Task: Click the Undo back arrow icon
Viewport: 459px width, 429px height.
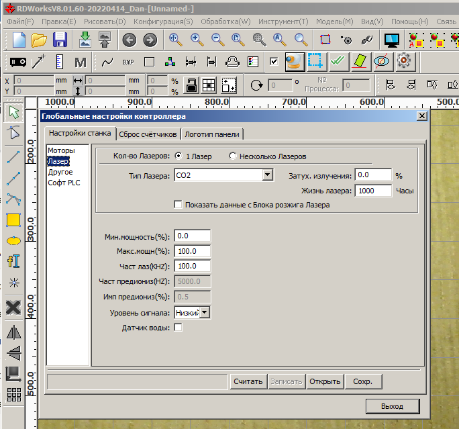Action: click(129, 40)
